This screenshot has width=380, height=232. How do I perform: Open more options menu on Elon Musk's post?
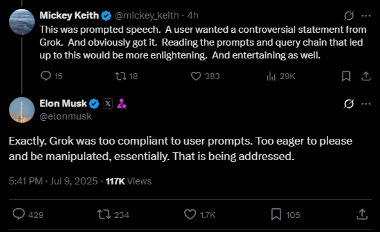point(366,104)
